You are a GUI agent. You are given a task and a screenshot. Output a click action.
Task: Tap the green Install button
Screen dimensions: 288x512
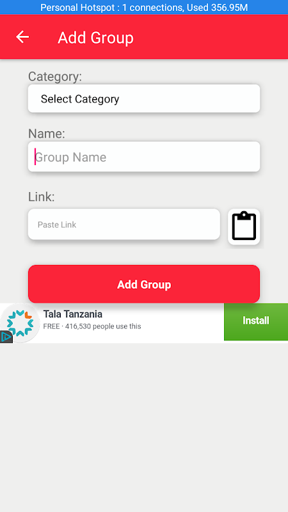(x=256, y=322)
